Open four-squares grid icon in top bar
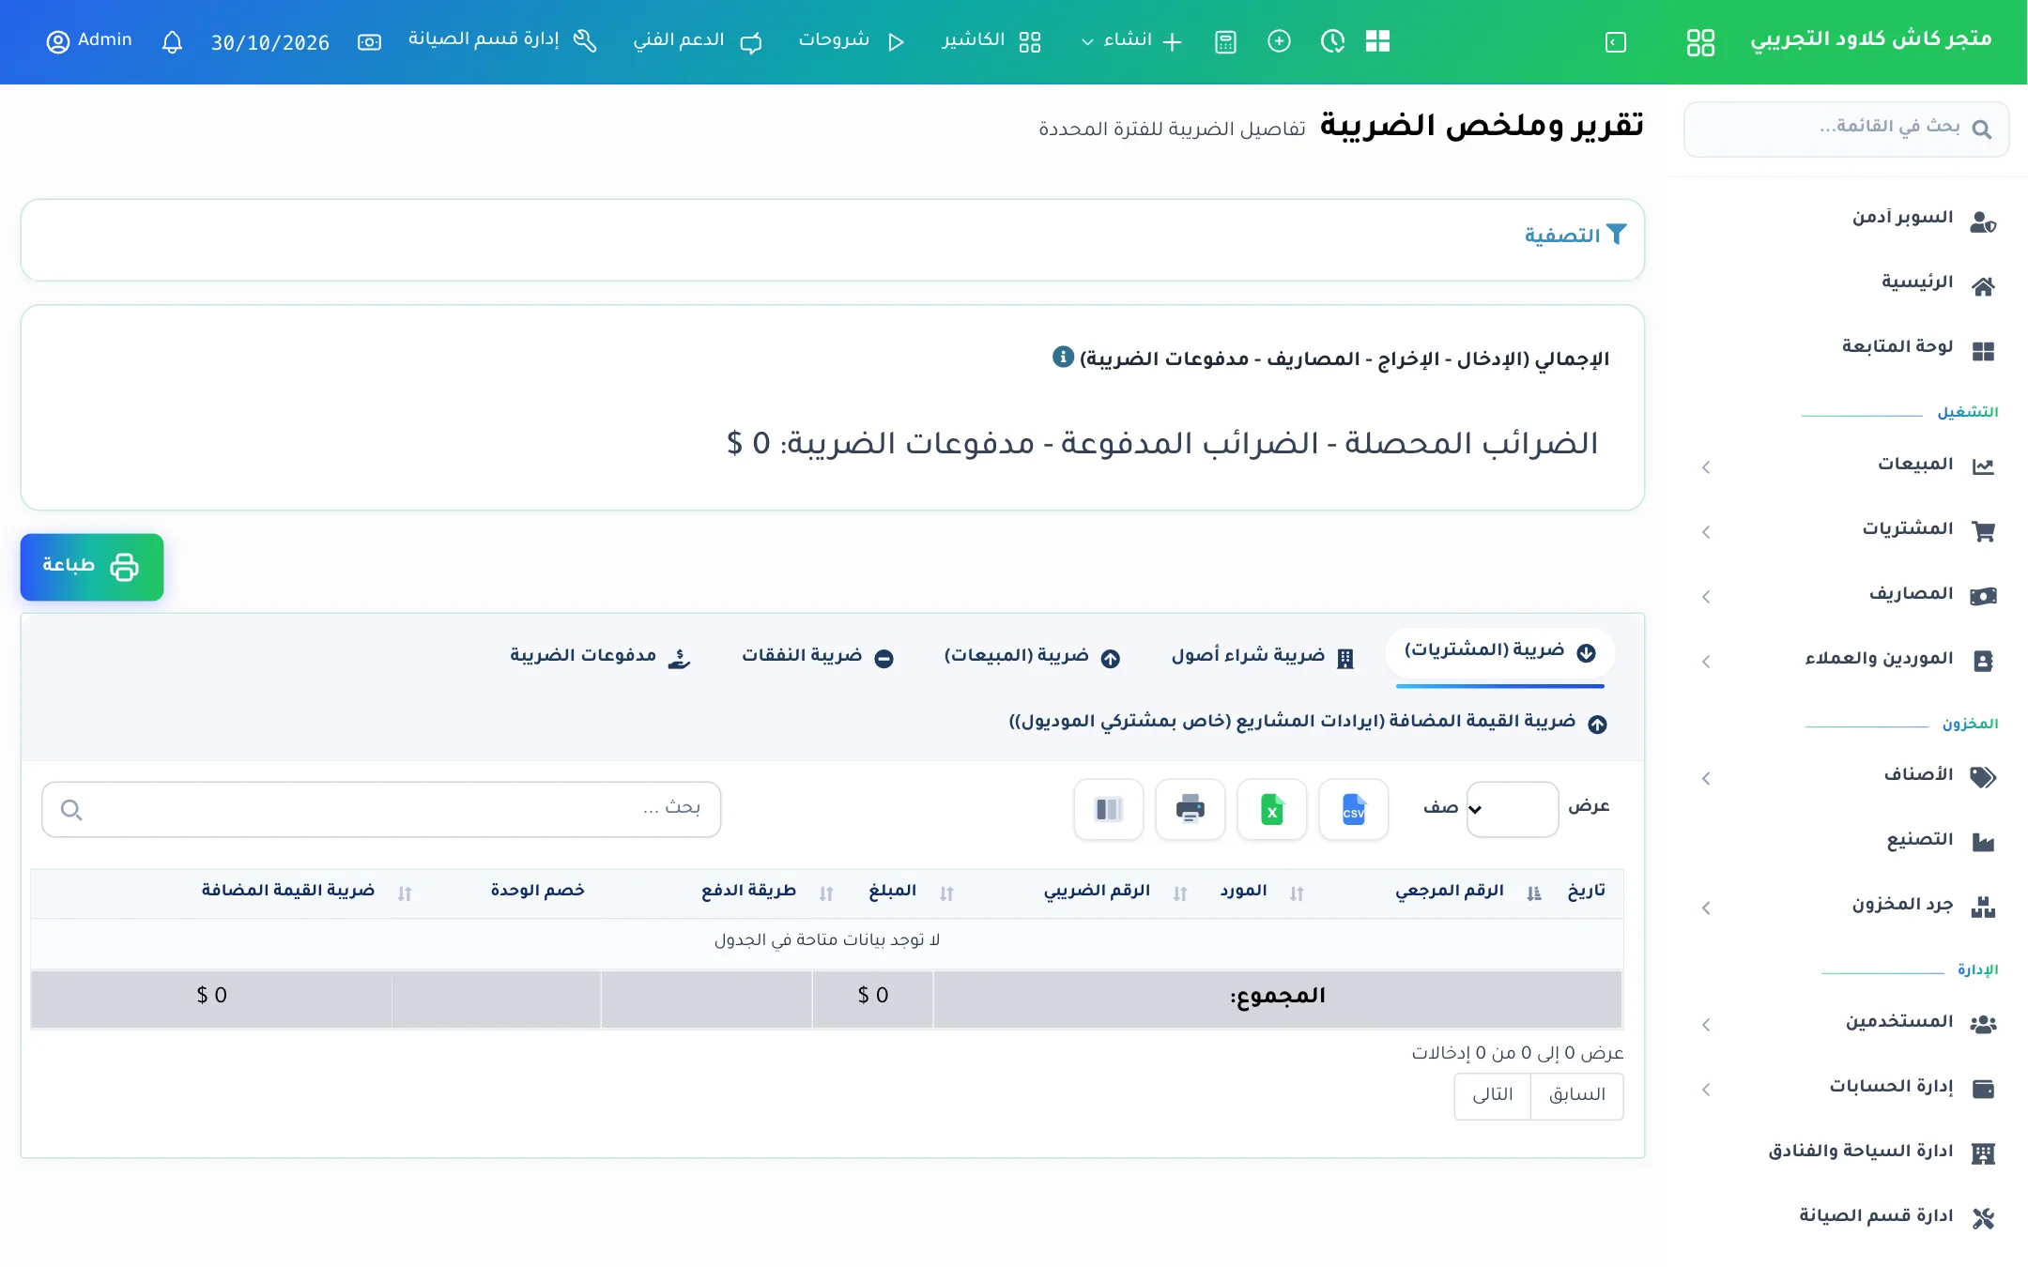Image resolution: width=2028 pixels, height=1267 pixels. point(1377,41)
